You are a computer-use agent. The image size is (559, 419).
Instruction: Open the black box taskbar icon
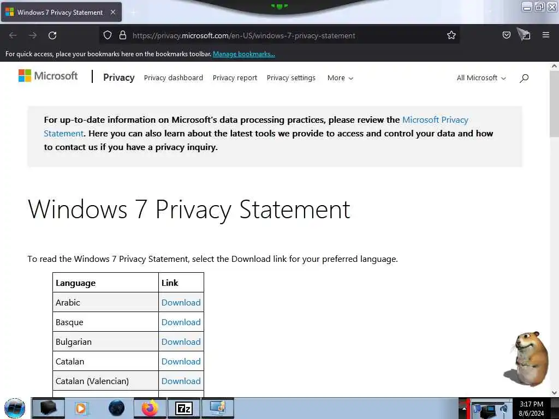[x=48, y=408]
